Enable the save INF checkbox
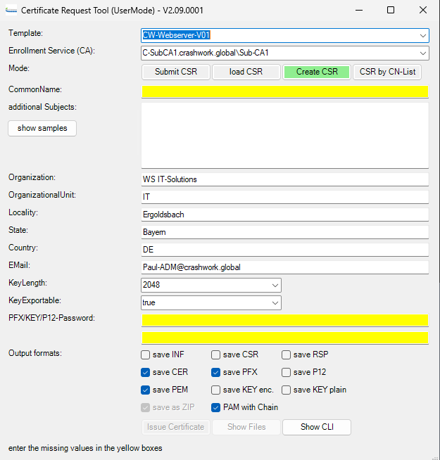The image size is (440, 460). tap(146, 355)
